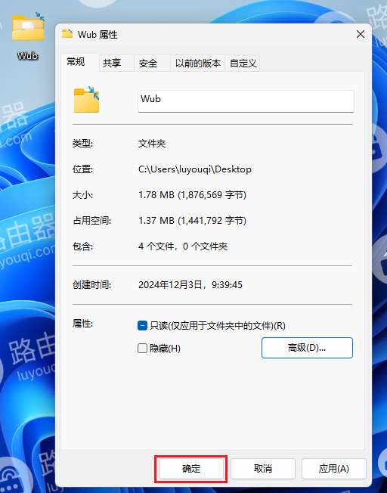Click the large Wub folder icon beside the name field
Image resolution: width=387 pixels, height=493 pixels.
coord(86,100)
